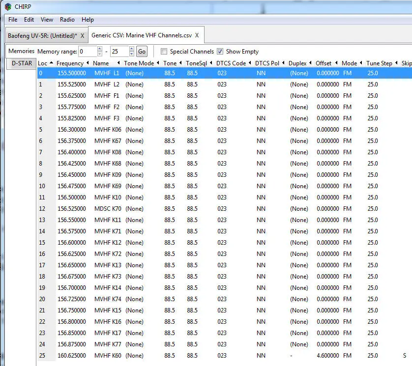Click frequency 156.500000 in row 11
Screen dimensions: 412x366
pyautogui.click(x=72, y=197)
